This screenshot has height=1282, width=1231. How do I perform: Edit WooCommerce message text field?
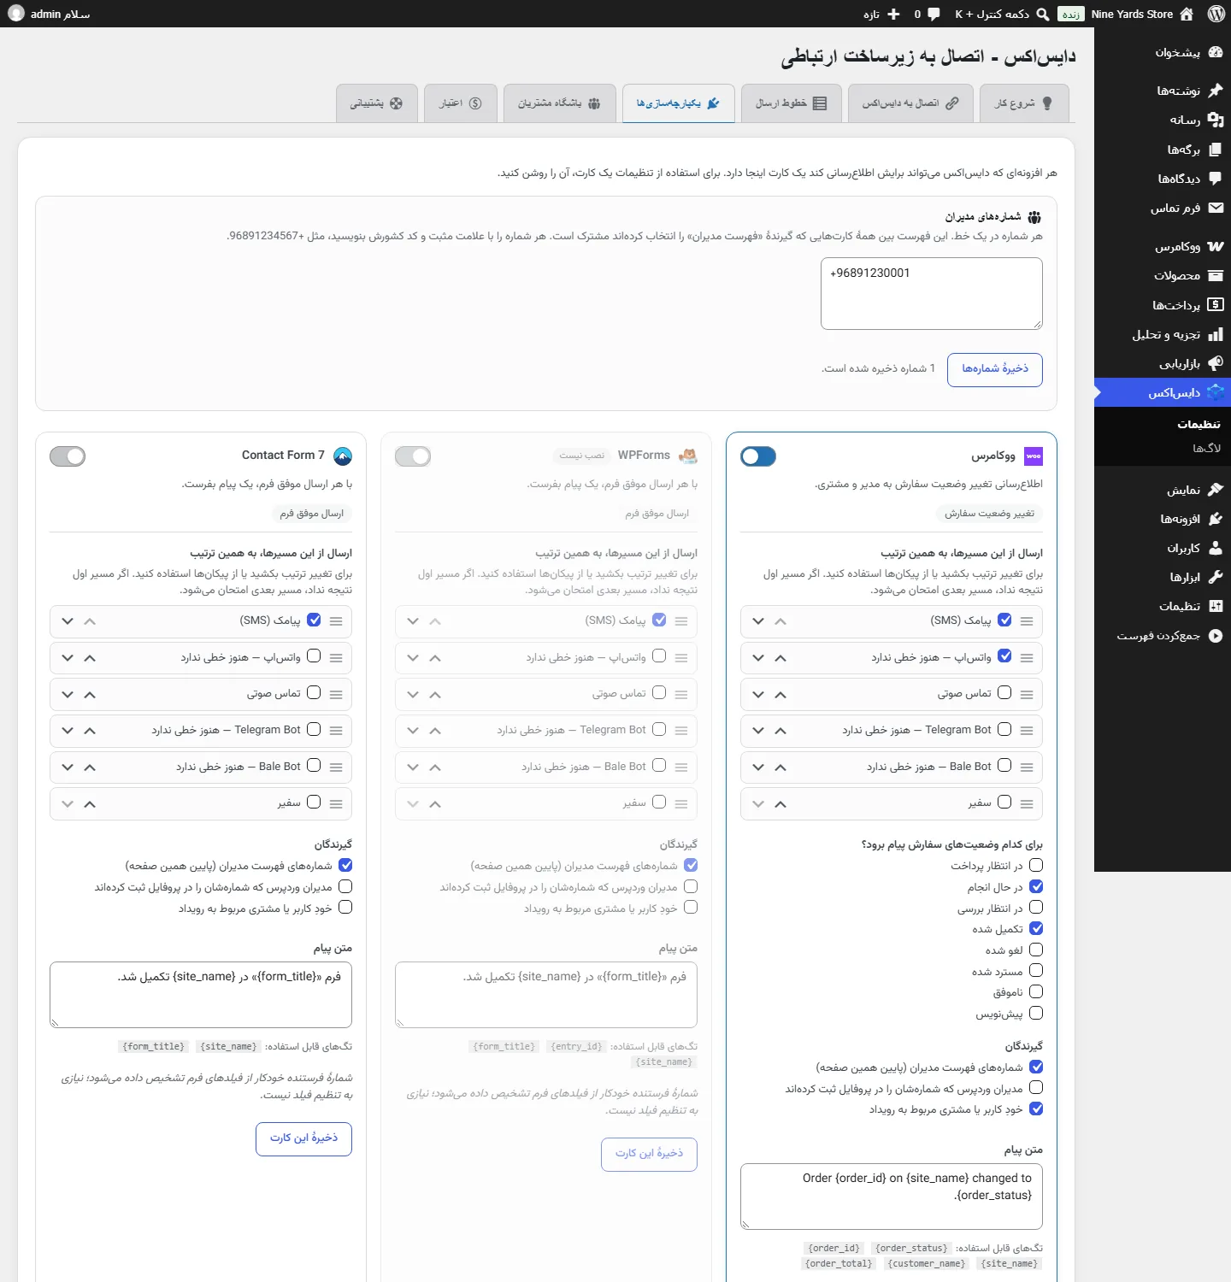tap(892, 1197)
